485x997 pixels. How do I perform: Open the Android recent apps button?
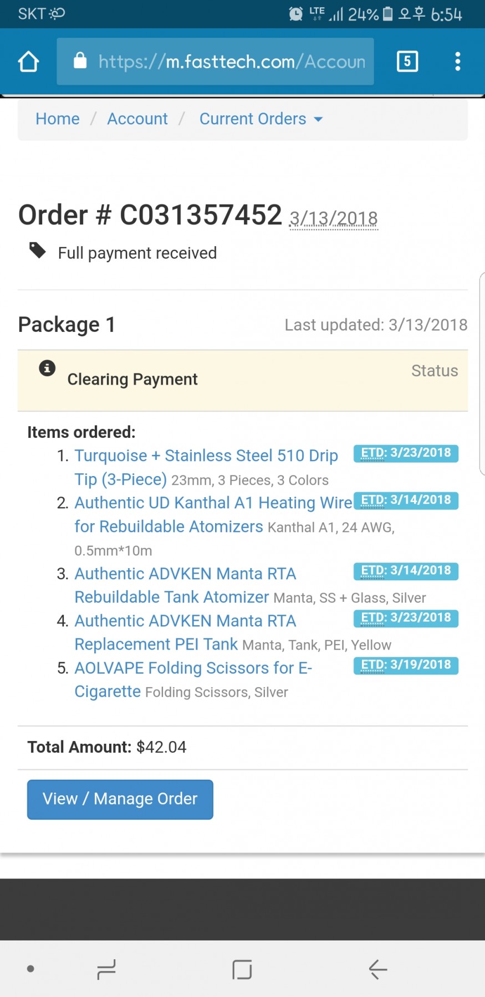[x=106, y=969]
